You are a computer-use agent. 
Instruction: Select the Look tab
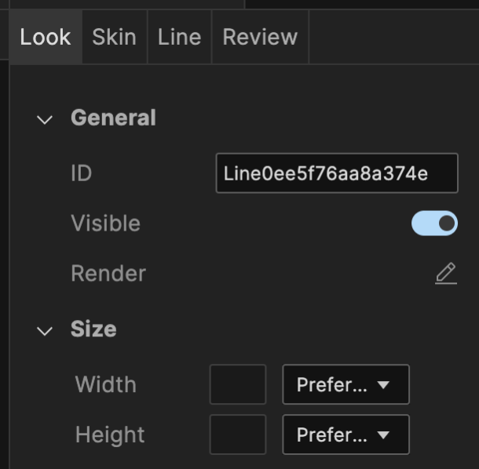pyautogui.click(x=46, y=37)
